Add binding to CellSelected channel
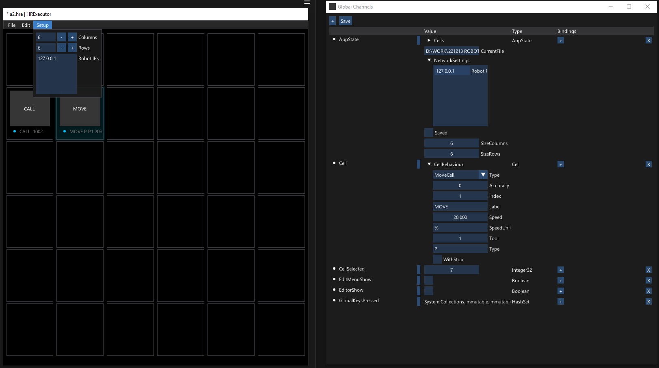Screen dimensions: 659x368 point(561,270)
